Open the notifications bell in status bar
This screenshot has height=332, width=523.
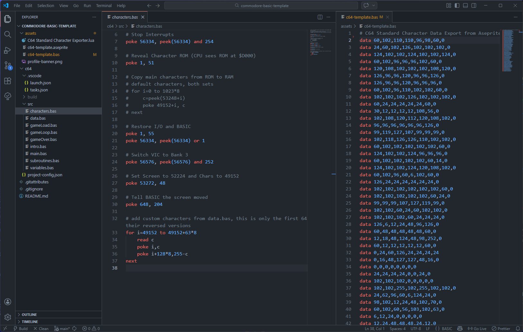518,328
